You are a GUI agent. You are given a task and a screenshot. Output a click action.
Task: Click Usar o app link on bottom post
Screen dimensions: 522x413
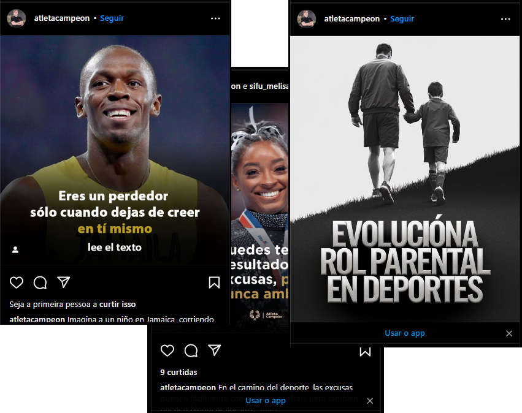pyautogui.click(x=266, y=401)
